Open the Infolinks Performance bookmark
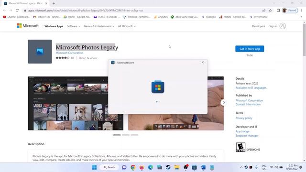 [137, 17]
